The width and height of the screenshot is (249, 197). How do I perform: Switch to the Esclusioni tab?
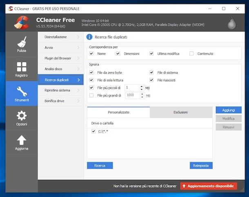[x=181, y=112]
